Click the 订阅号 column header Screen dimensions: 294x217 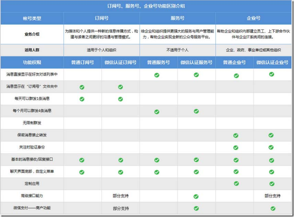click(101, 18)
